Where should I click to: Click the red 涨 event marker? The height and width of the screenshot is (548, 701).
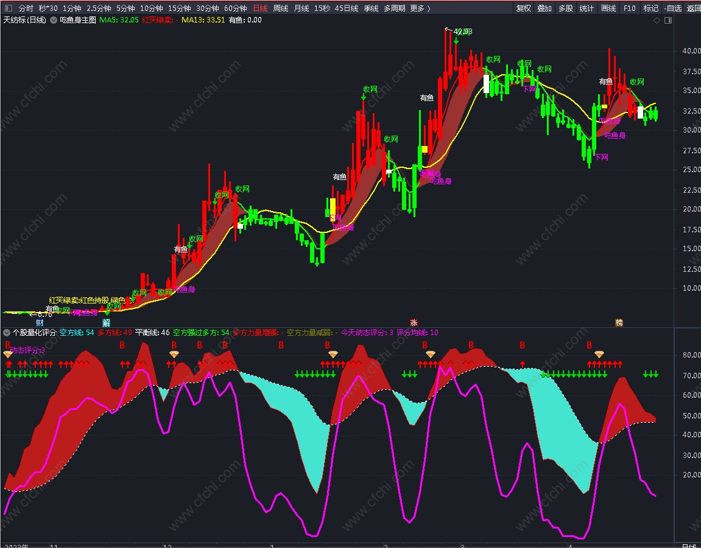pyautogui.click(x=414, y=323)
